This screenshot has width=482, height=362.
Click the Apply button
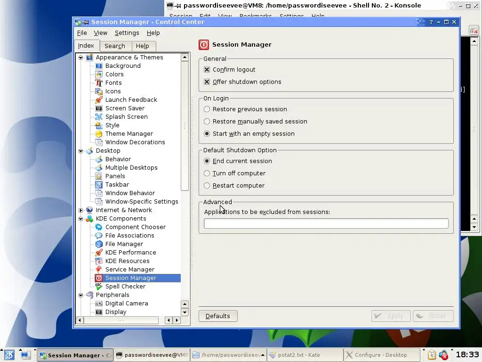tap(391, 316)
